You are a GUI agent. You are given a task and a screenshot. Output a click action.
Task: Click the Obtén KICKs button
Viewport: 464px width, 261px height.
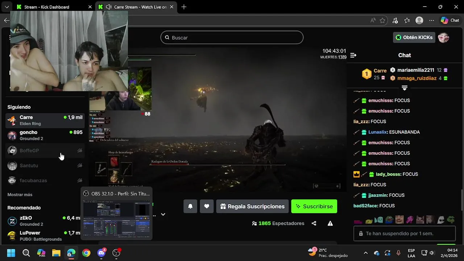pyautogui.click(x=414, y=37)
